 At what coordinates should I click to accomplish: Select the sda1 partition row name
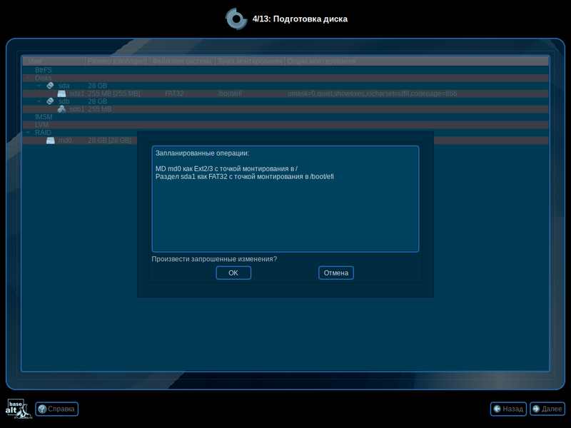[76, 93]
